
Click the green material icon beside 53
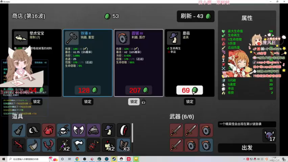tap(107, 16)
